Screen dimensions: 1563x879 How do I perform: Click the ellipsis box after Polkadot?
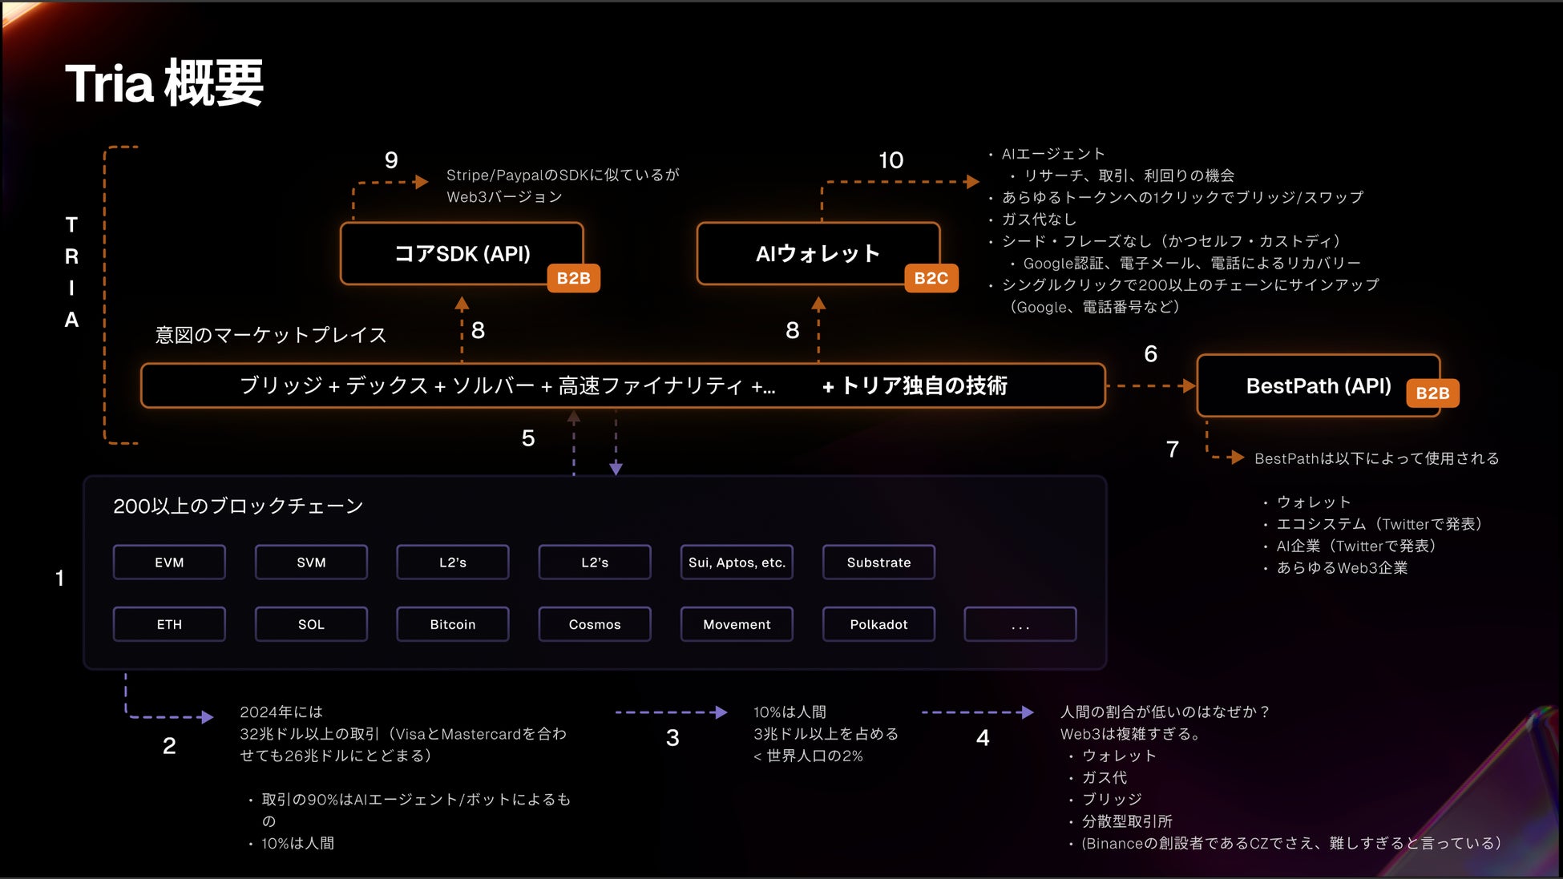(1020, 624)
